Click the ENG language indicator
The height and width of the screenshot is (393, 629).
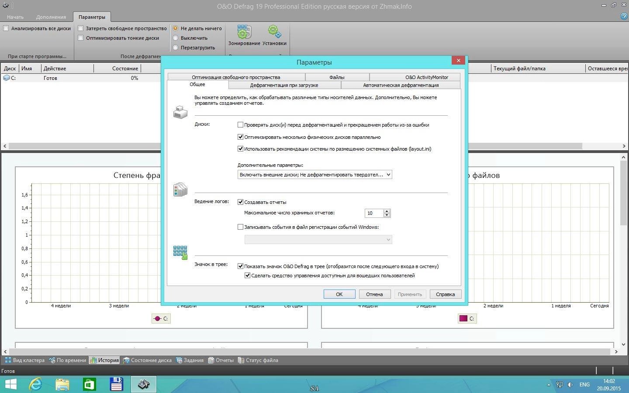(x=584, y=385)
